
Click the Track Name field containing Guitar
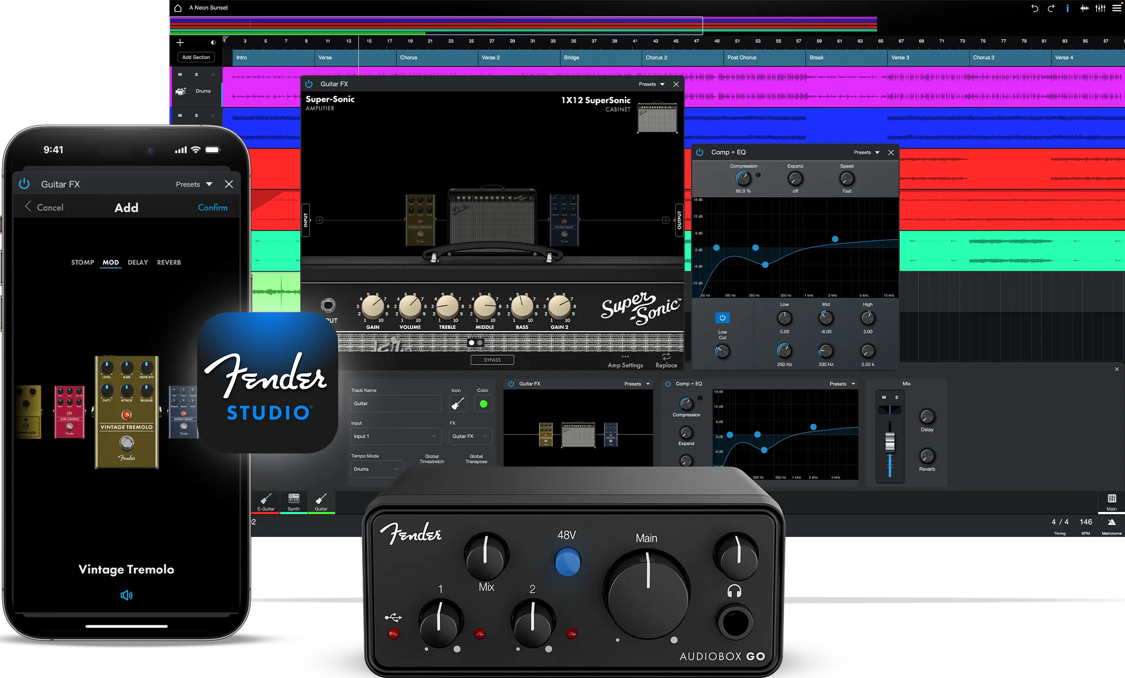[x=396, y=404]
